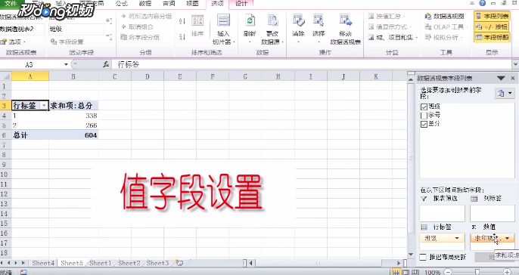Toggle the Field Headers (字段标题) button

click(x=492, y=37)
